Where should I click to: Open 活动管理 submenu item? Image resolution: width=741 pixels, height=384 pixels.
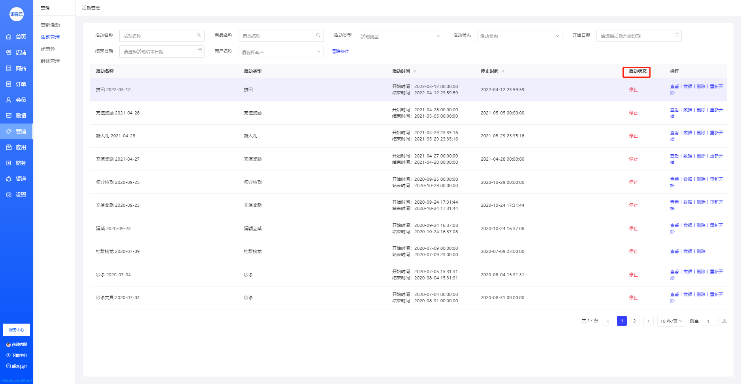[x=50, y=37]
